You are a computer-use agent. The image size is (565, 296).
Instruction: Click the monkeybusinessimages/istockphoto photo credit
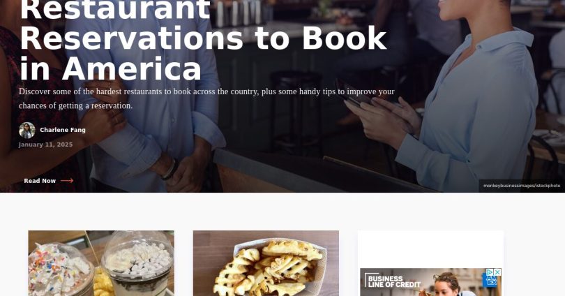[x=521, y=186]
